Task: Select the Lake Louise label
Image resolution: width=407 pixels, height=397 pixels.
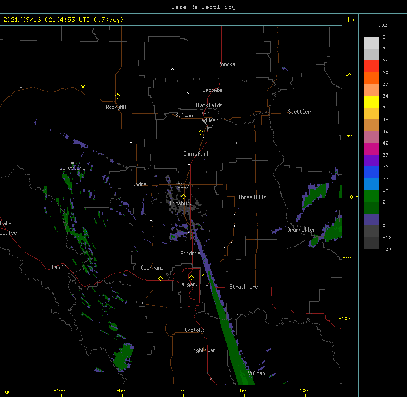Action: tap(8, 228)
